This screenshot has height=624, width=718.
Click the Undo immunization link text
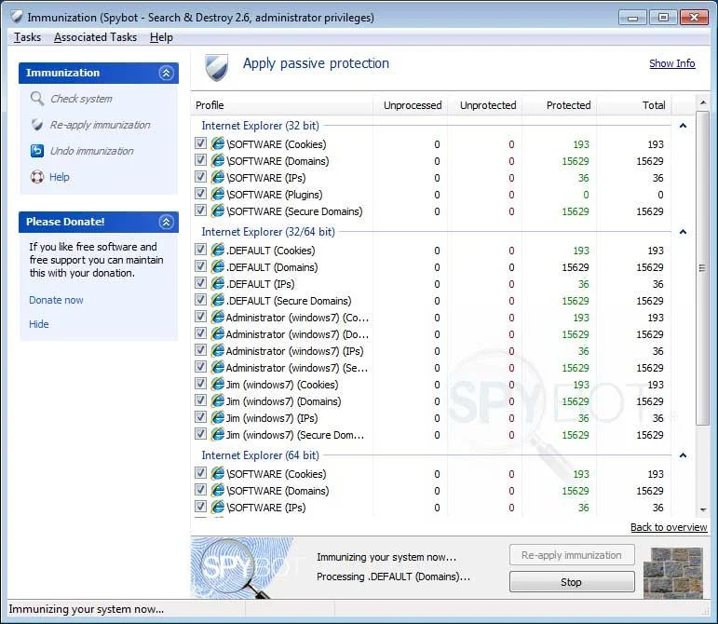coord(91,151)
